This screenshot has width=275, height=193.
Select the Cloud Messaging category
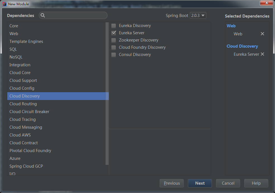point(56,127)
